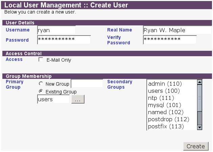Image resolution: width=213 pixels, height=152 pixels.
Task: Focus the Password field
Action: [64, 40]
